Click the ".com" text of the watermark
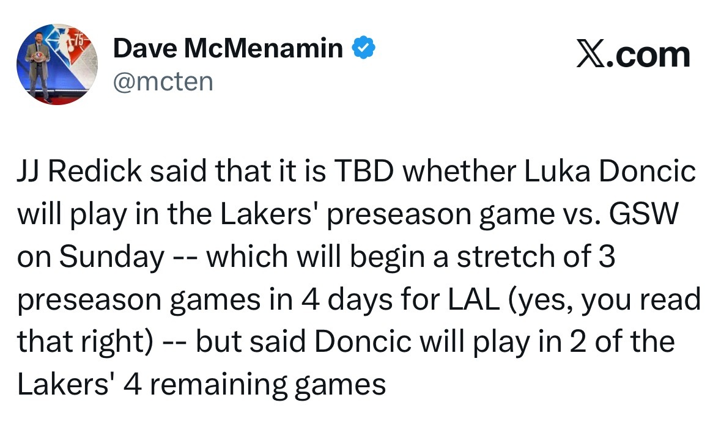 pos(648,55)
